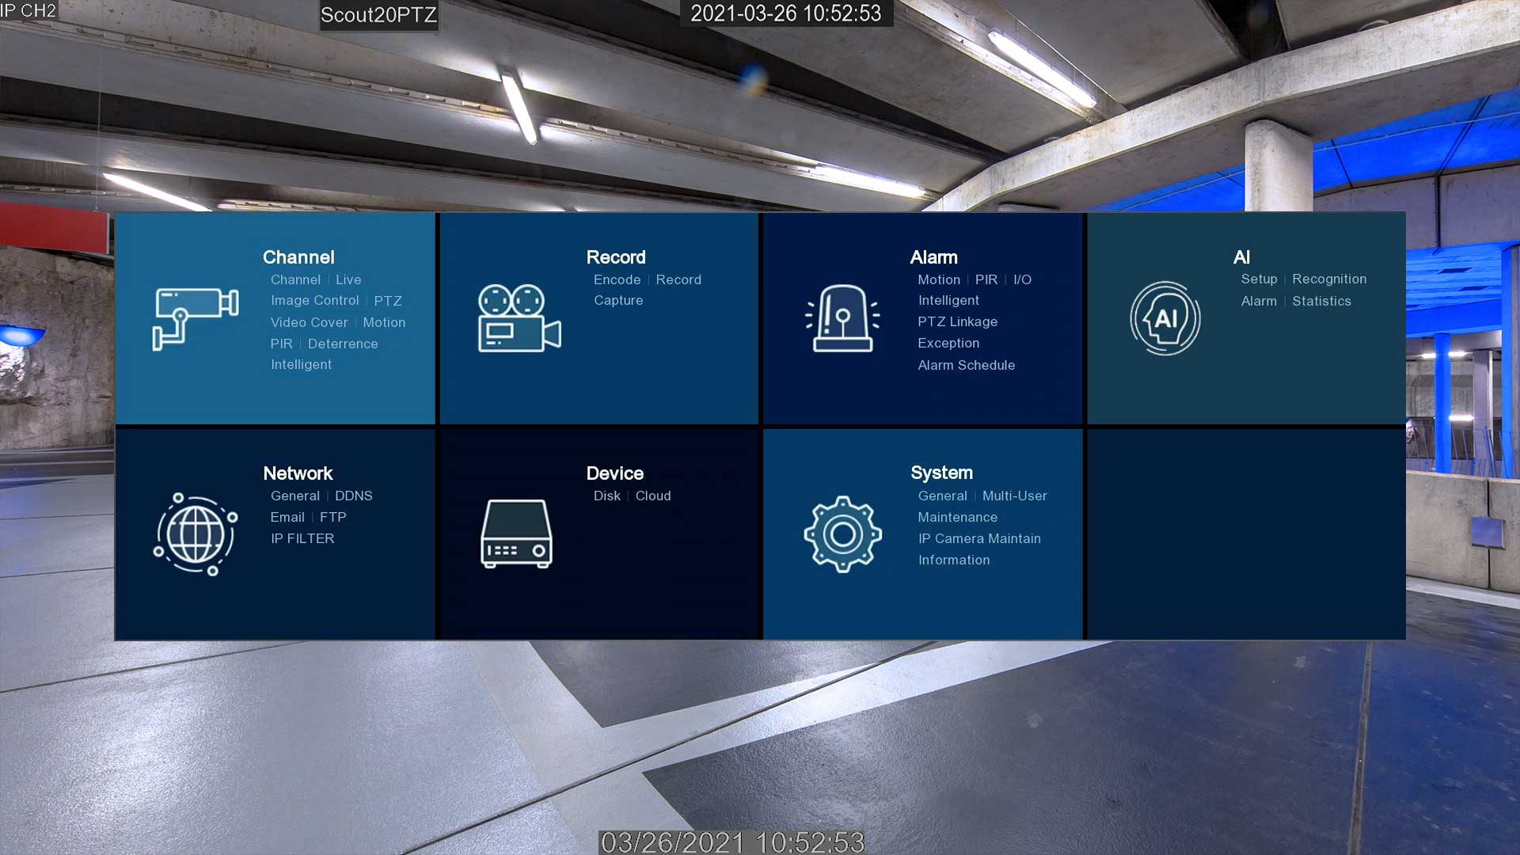Open IP Camera Maintain in System
This screenshot has height=855, width=1520.
point(979,538)
